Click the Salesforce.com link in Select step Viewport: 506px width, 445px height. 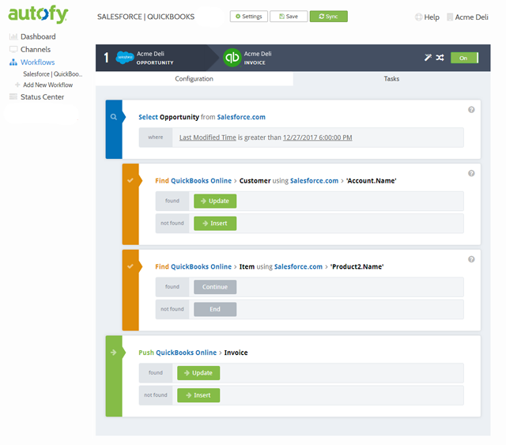coord(241,117)
